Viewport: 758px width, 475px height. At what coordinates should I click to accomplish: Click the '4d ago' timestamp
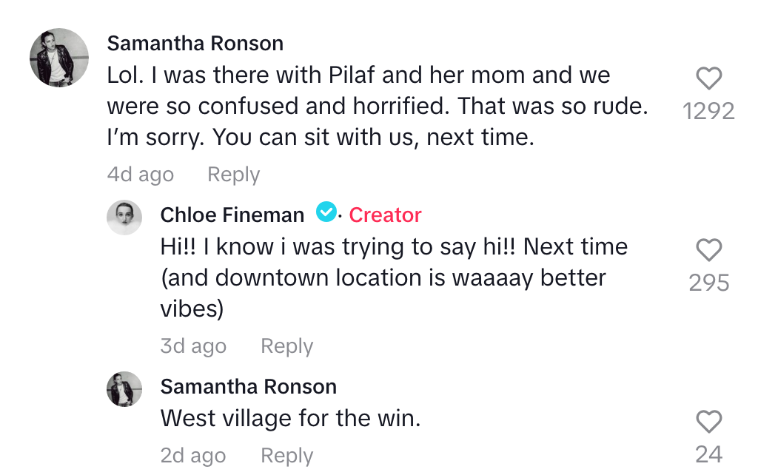click(x=141, y=174)
